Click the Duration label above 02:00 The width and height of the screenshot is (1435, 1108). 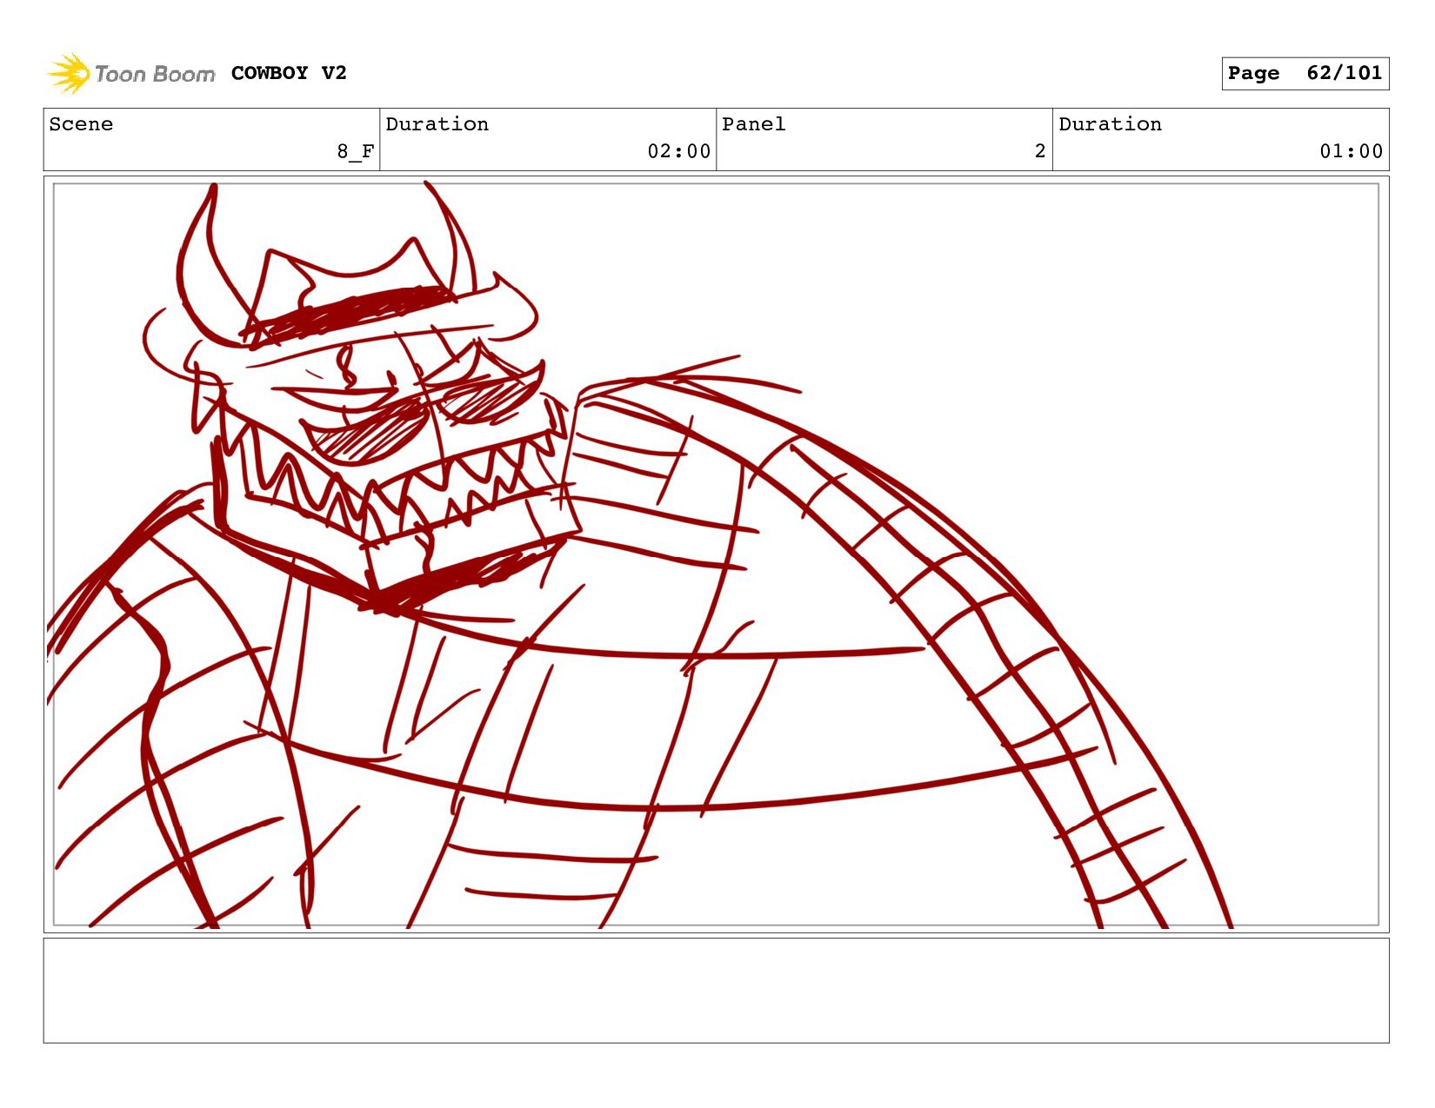click(437, 124)
